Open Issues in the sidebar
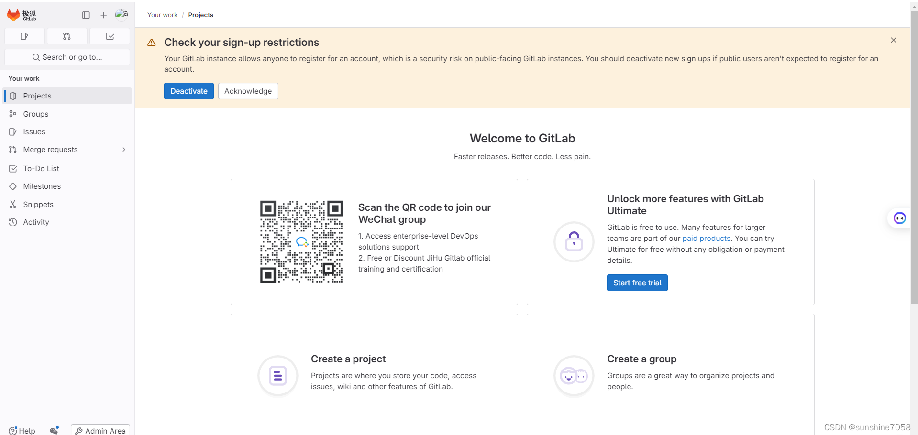 pyautogui.click(x=67, y=131)
